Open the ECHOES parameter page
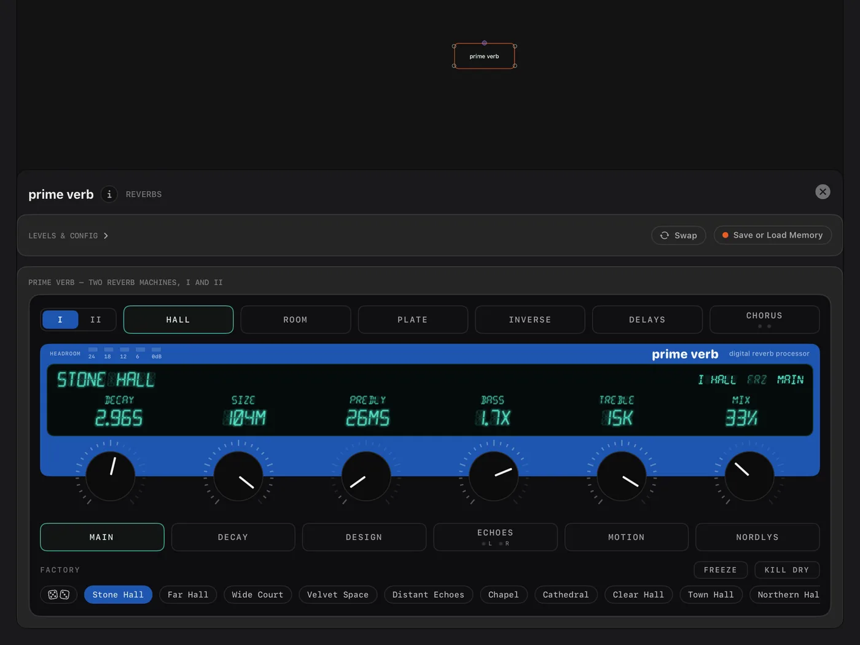This screenshot has height=645, width=860. pyautogui.click(x=495, y=537)
